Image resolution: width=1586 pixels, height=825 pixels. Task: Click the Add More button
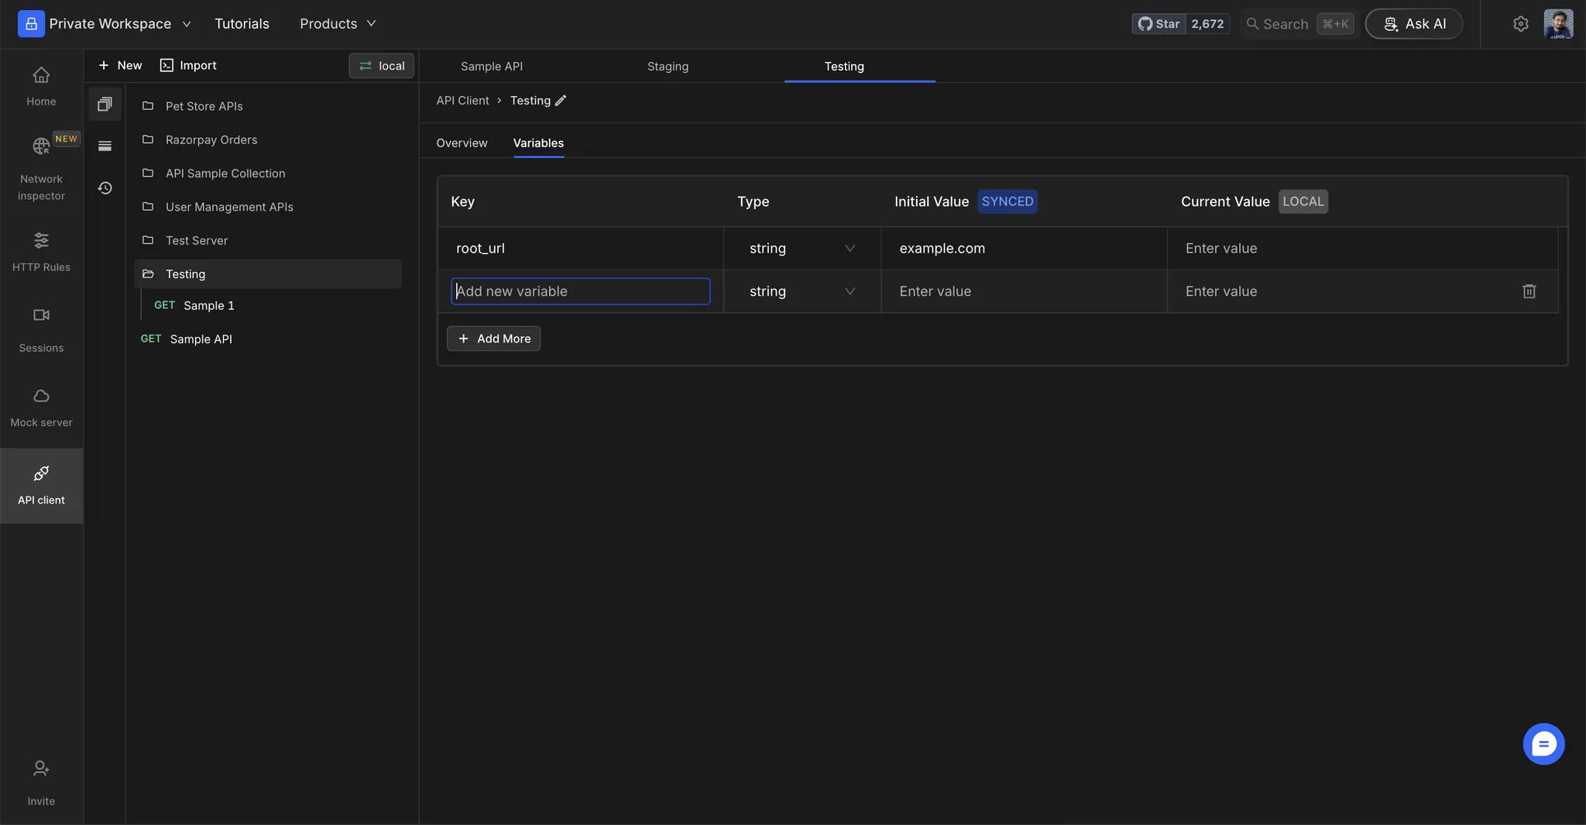[493, 339]
